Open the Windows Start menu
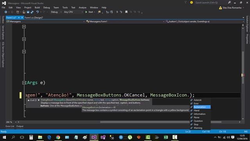 pyautogui.click(x=4, y=137)
